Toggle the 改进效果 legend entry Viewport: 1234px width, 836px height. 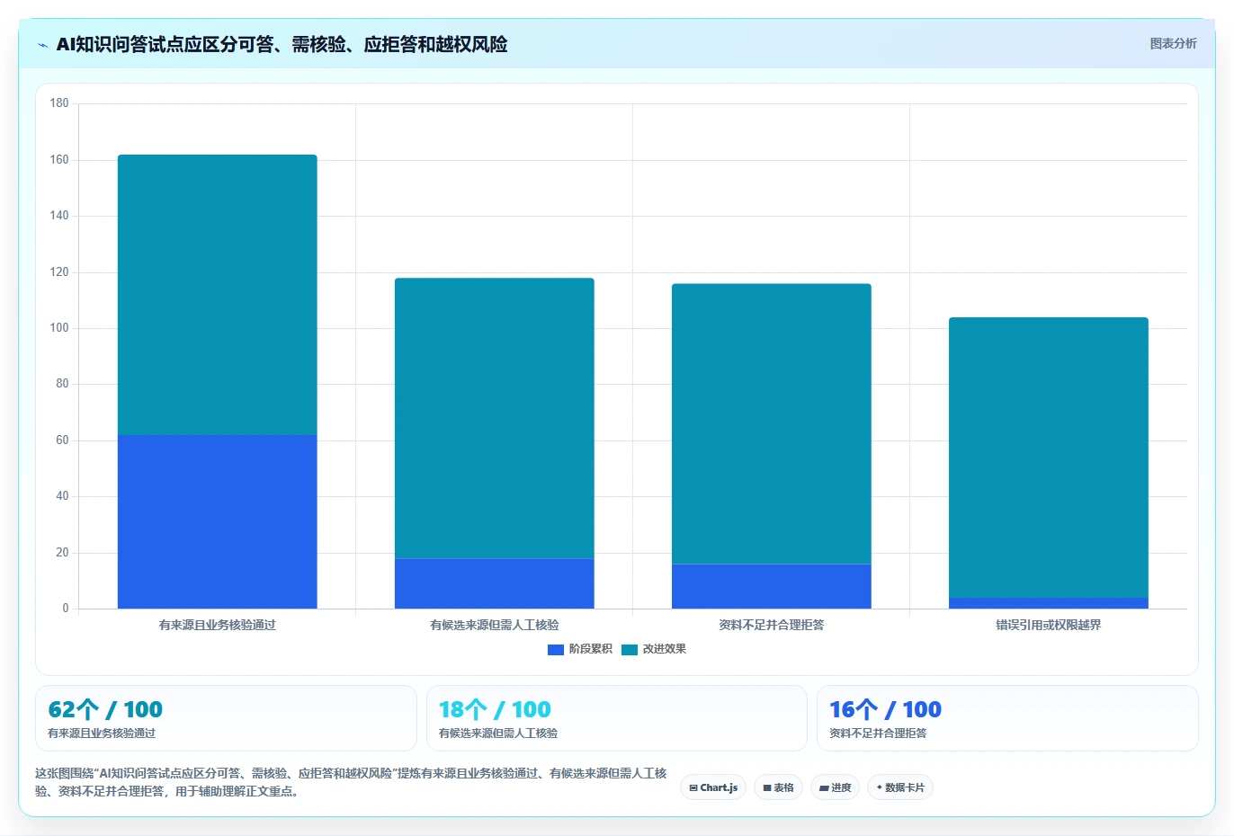point(654,649)
